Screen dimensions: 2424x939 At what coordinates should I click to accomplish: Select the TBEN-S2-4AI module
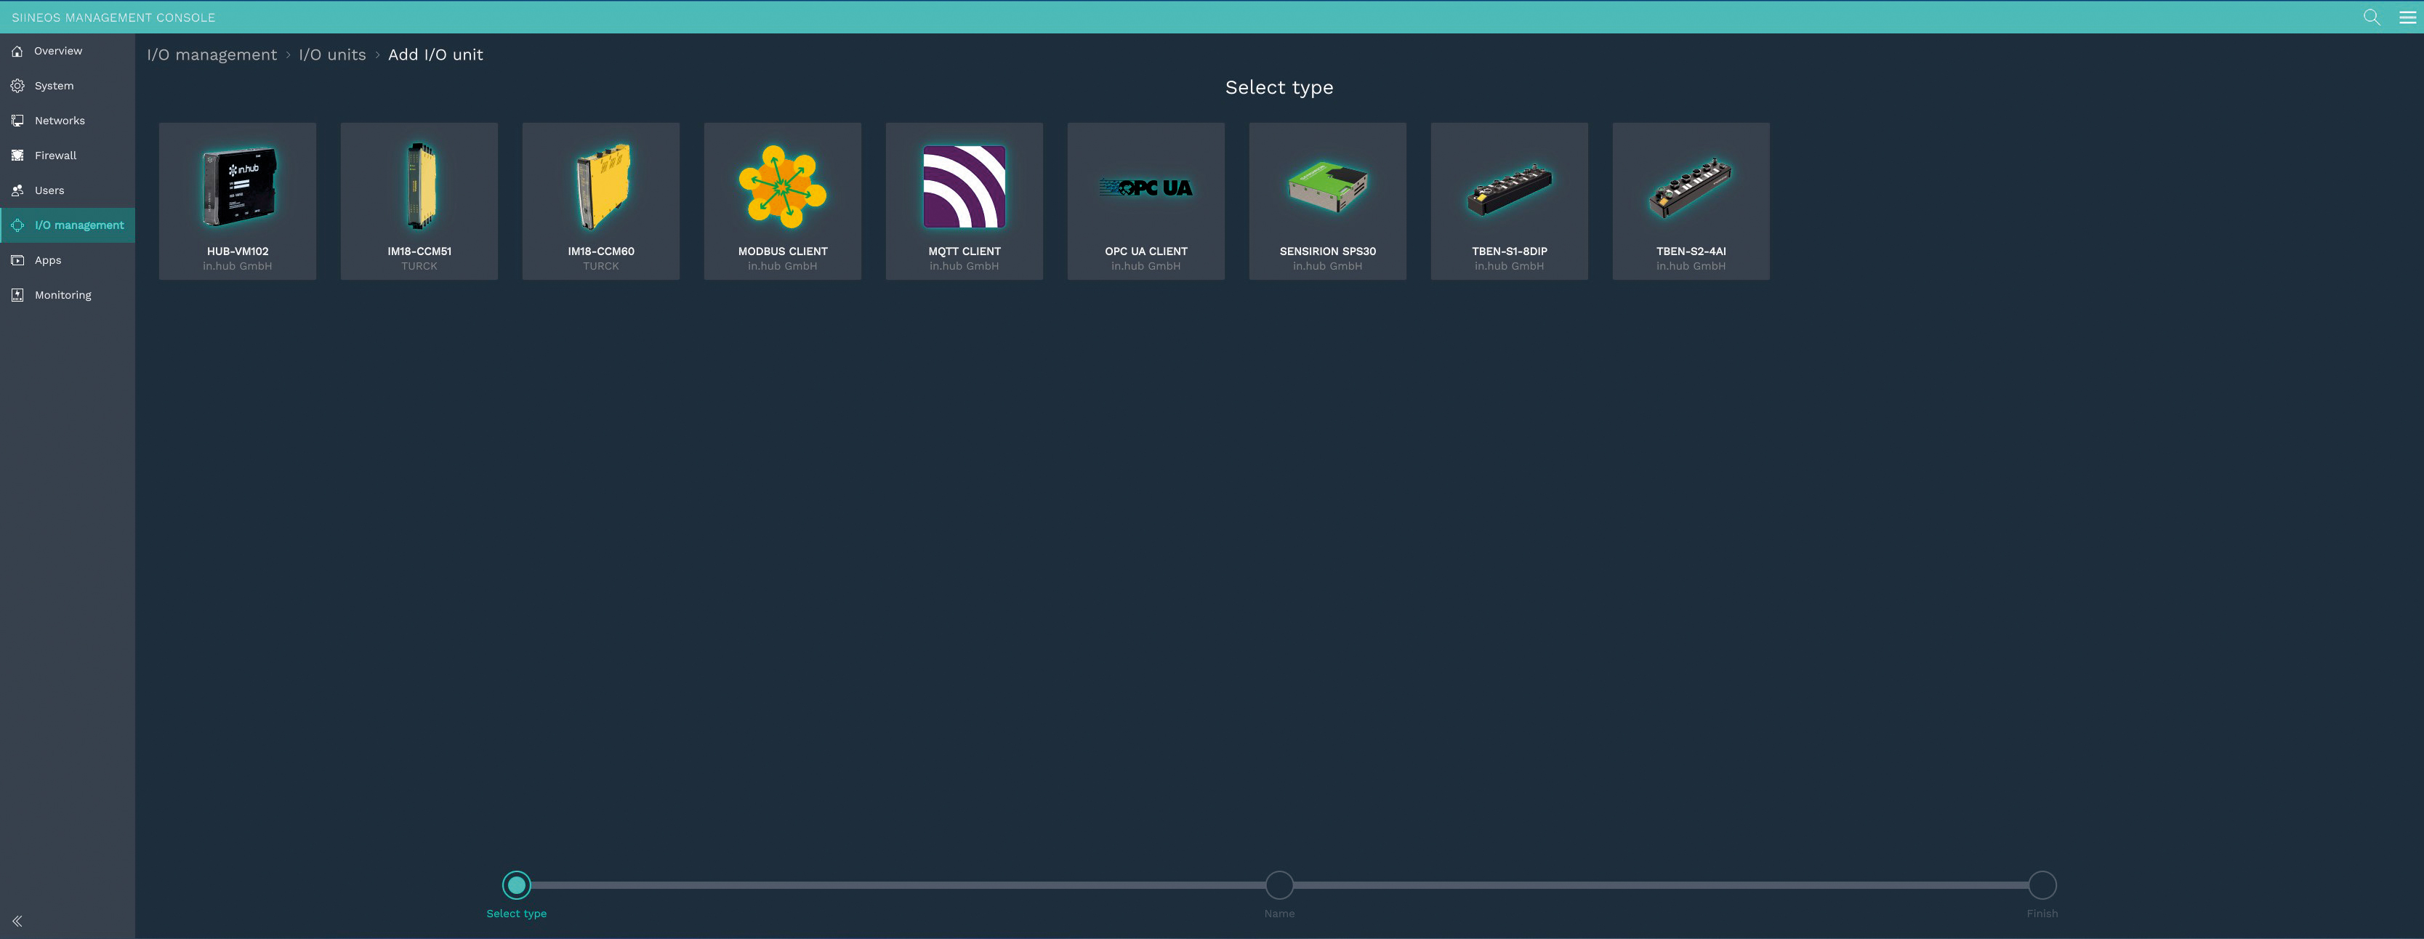pos(1690,201)
